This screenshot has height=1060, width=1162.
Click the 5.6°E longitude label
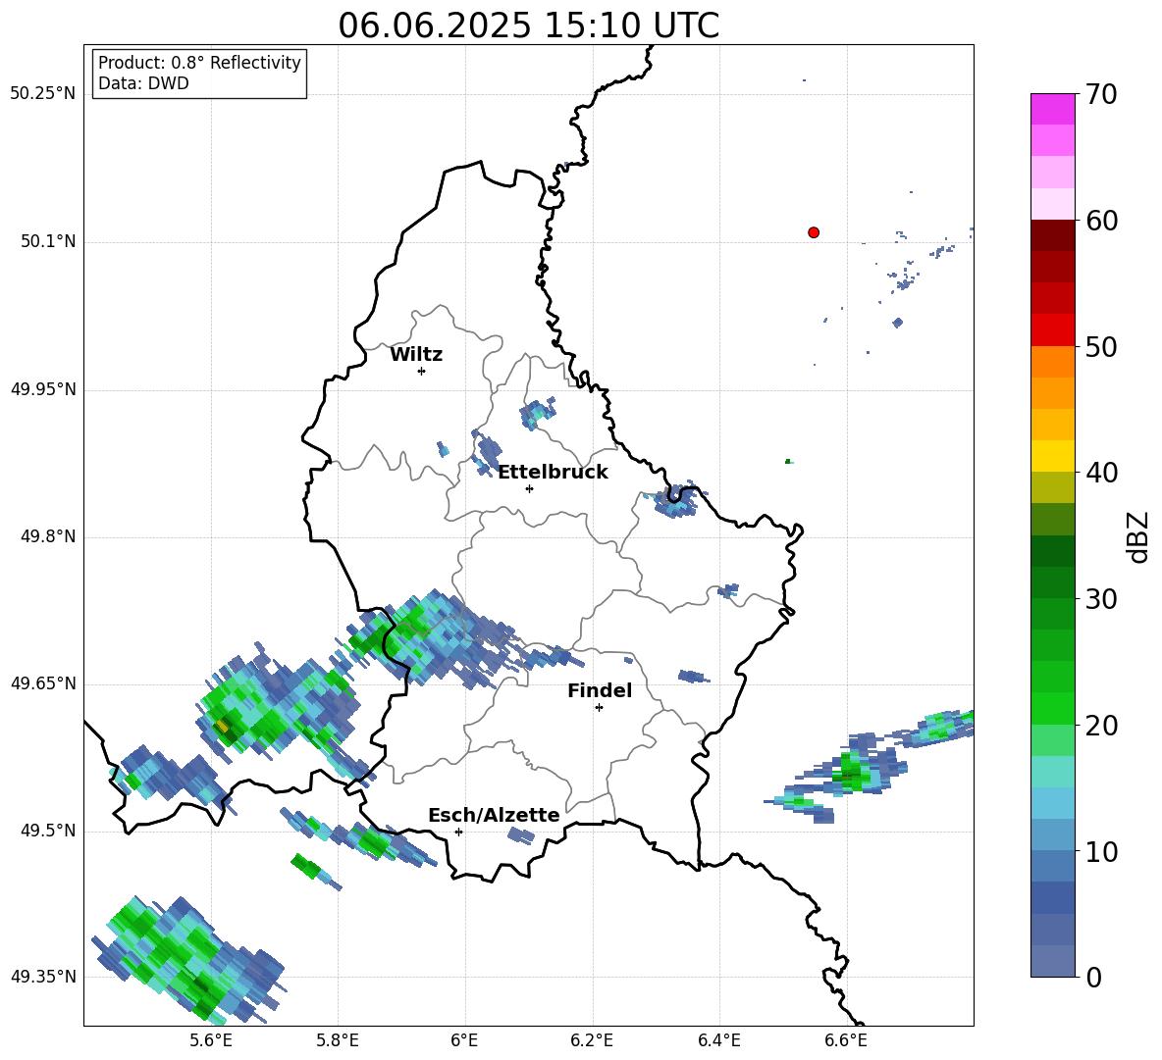(x=211, y=1040)
